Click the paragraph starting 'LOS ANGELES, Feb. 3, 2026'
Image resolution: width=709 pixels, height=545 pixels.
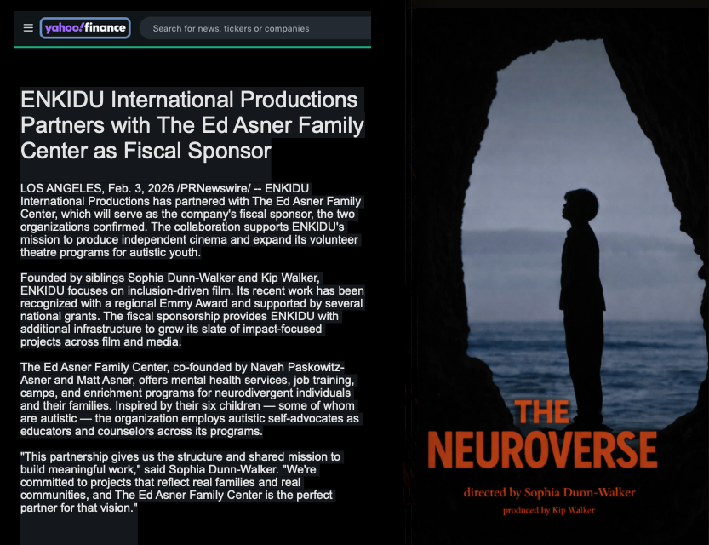(x=191, y=221)
